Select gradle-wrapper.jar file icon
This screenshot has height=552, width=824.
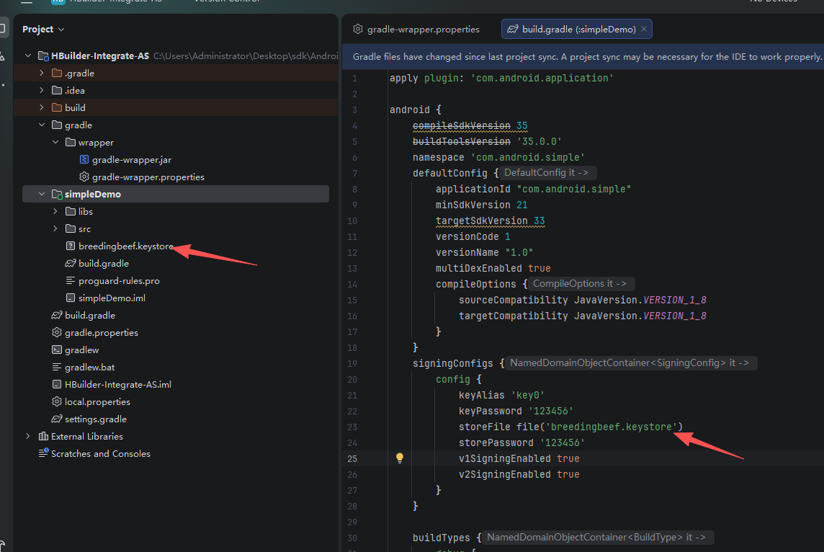tap(84, 159)
